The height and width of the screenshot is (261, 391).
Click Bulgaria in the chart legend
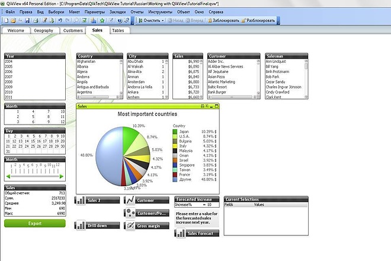(185, 141)
